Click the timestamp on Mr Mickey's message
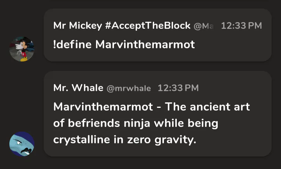Screen dimensions: 281x169 241,26
